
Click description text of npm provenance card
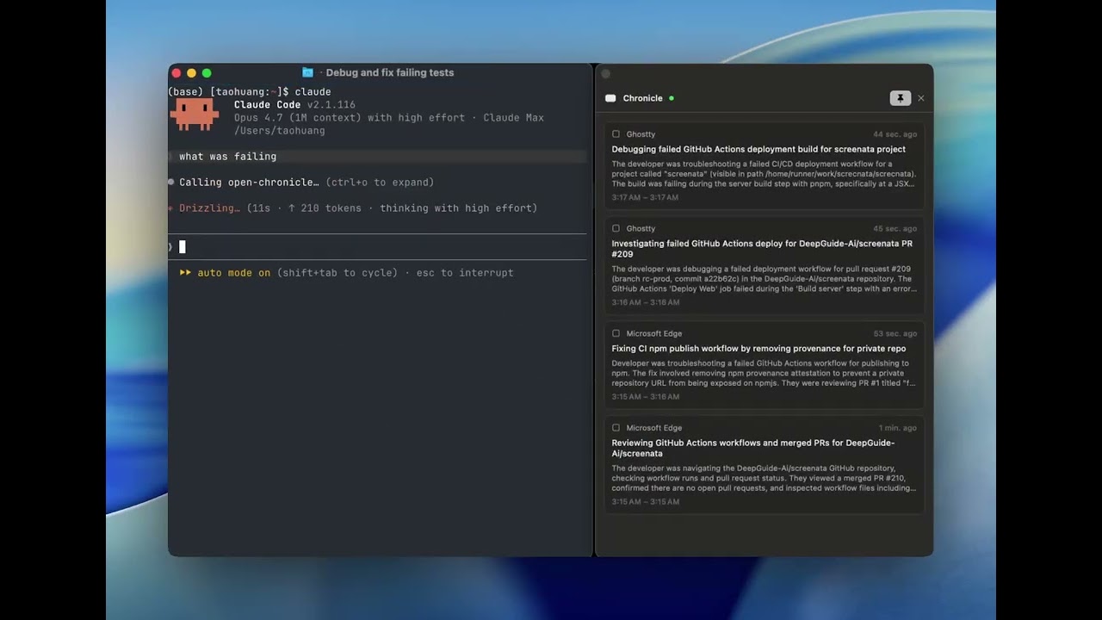point(764,373)
